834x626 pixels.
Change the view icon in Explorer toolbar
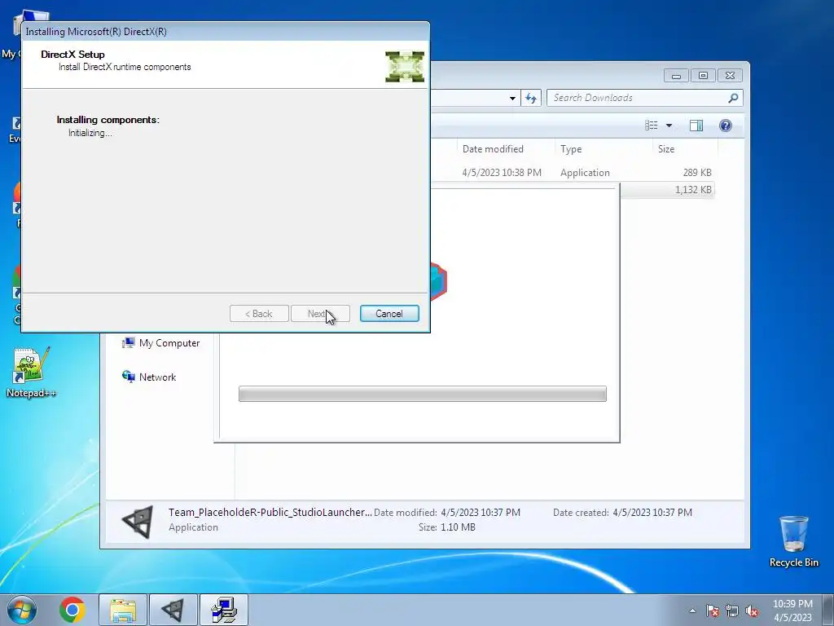coord(651,125)
